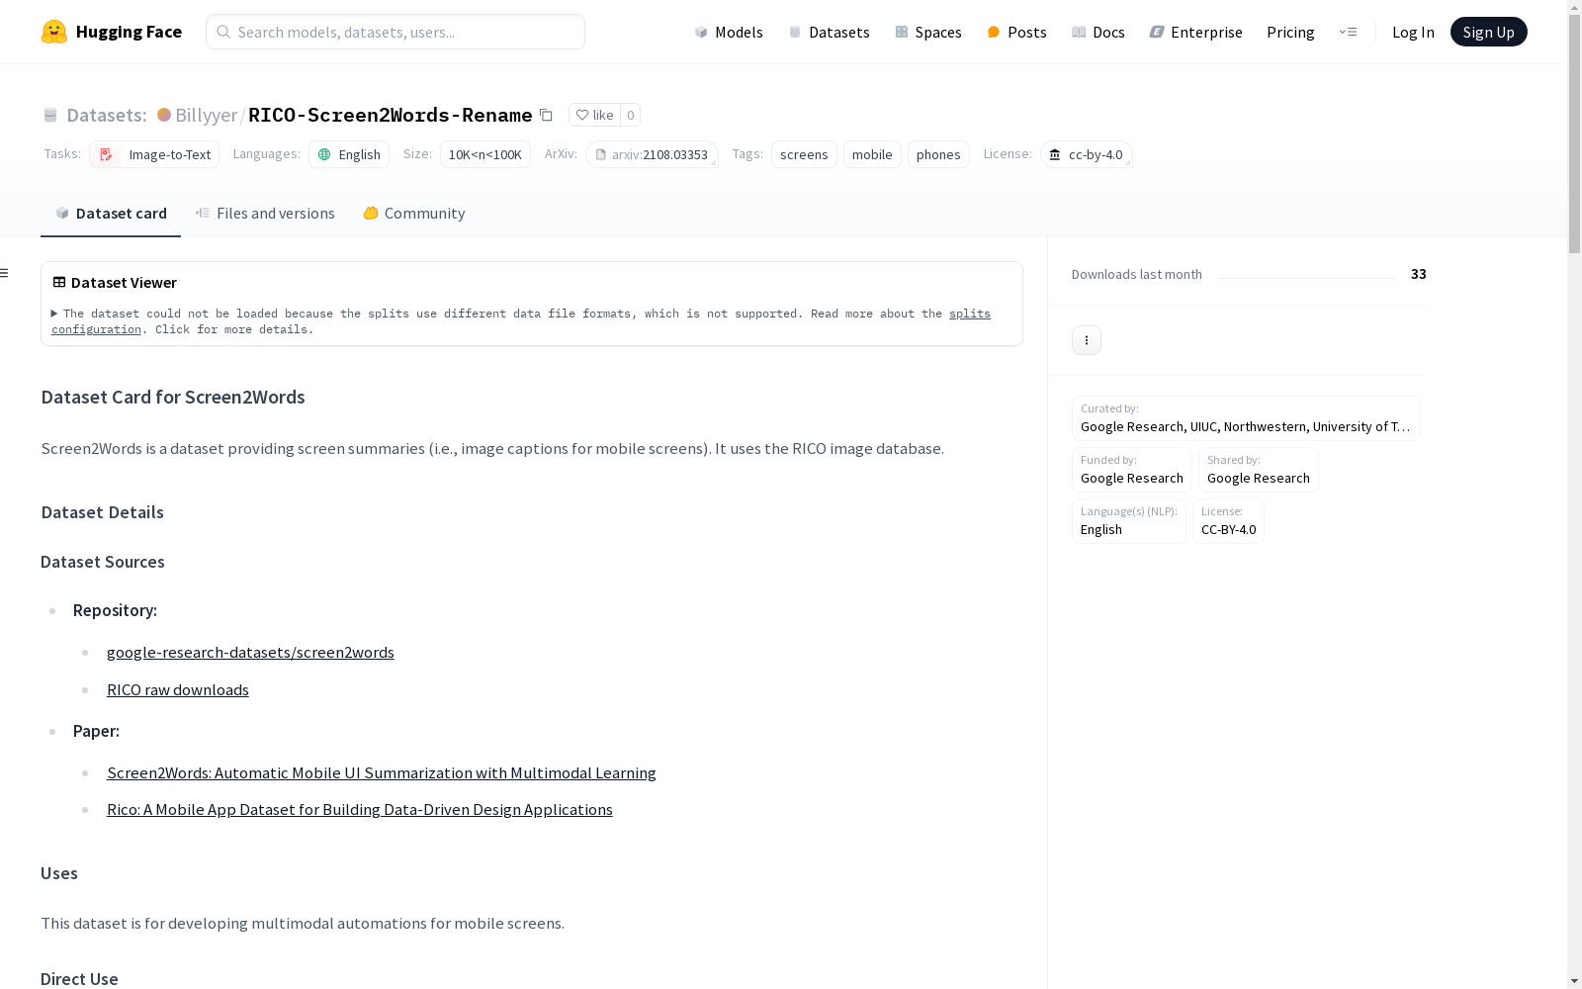Focus the search models, datasets input
1582x989 pixels.
[x=395, y=32]
